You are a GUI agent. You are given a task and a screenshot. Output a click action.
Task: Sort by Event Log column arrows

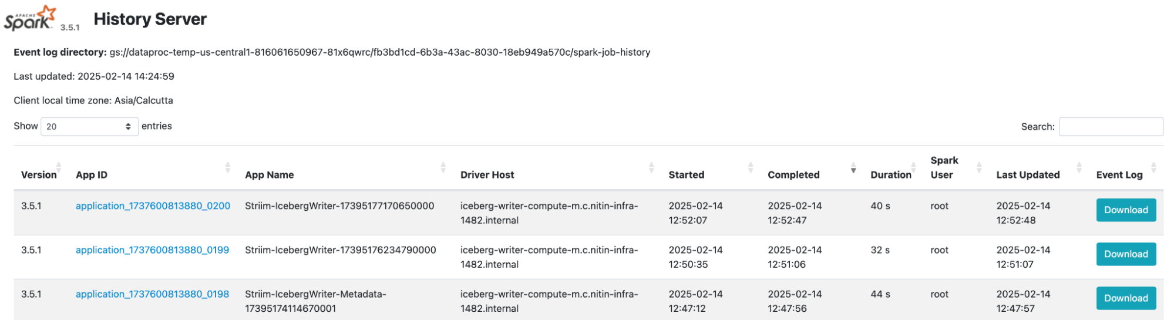tap(1153, 167)
